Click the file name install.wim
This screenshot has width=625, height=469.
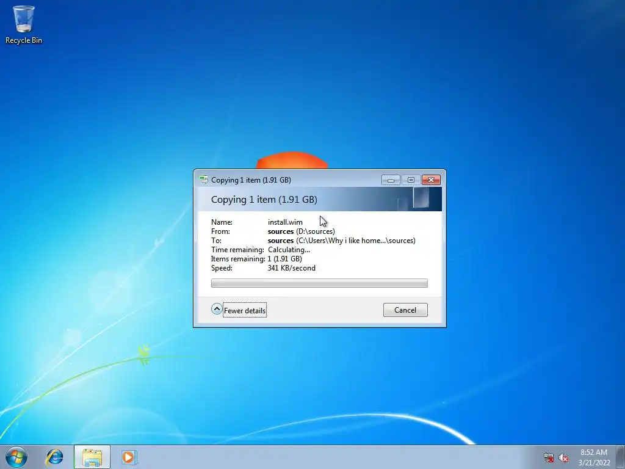pos(285,222)
